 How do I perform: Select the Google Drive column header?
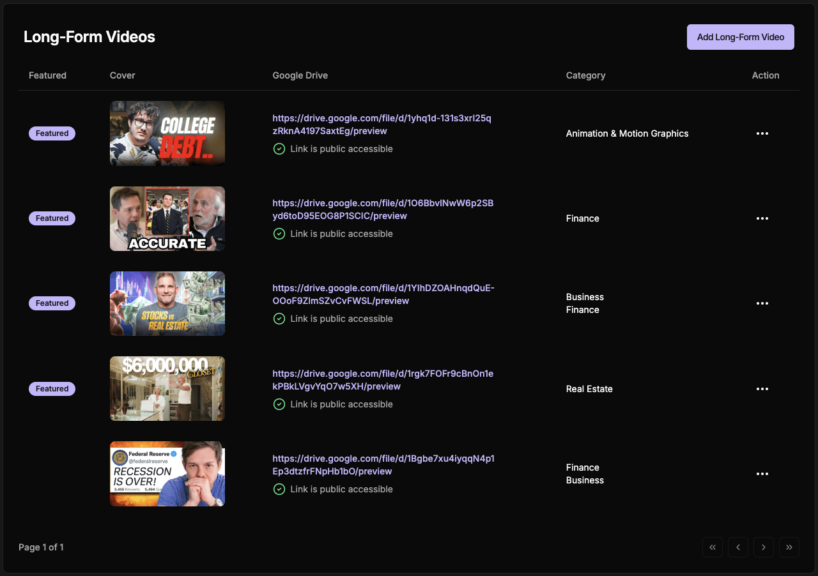coord(300,75)
